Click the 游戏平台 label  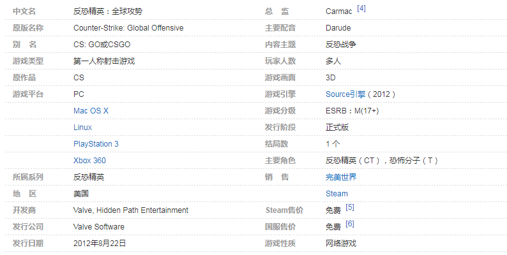tap(28, 94)
